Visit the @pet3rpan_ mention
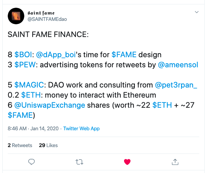Screen dimensions: 207x173 176,85
